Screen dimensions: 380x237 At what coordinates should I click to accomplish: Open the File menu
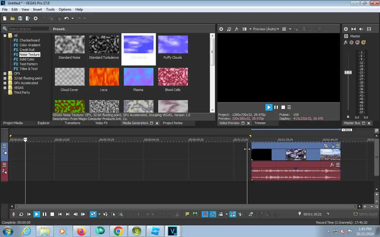5,9
